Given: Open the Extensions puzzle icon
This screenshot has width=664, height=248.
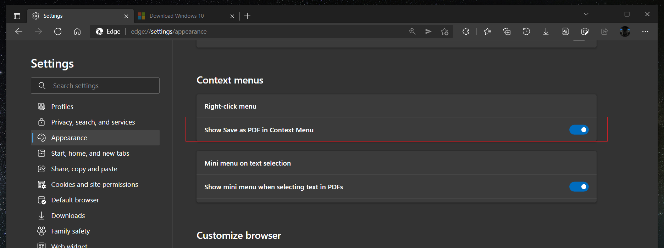Looking at the screenshot, I should coord(466,31).
